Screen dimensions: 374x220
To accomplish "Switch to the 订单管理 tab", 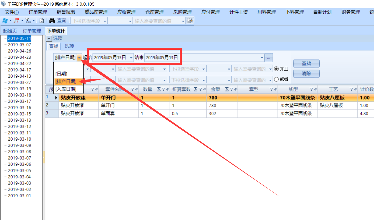I will click(32, 31).
